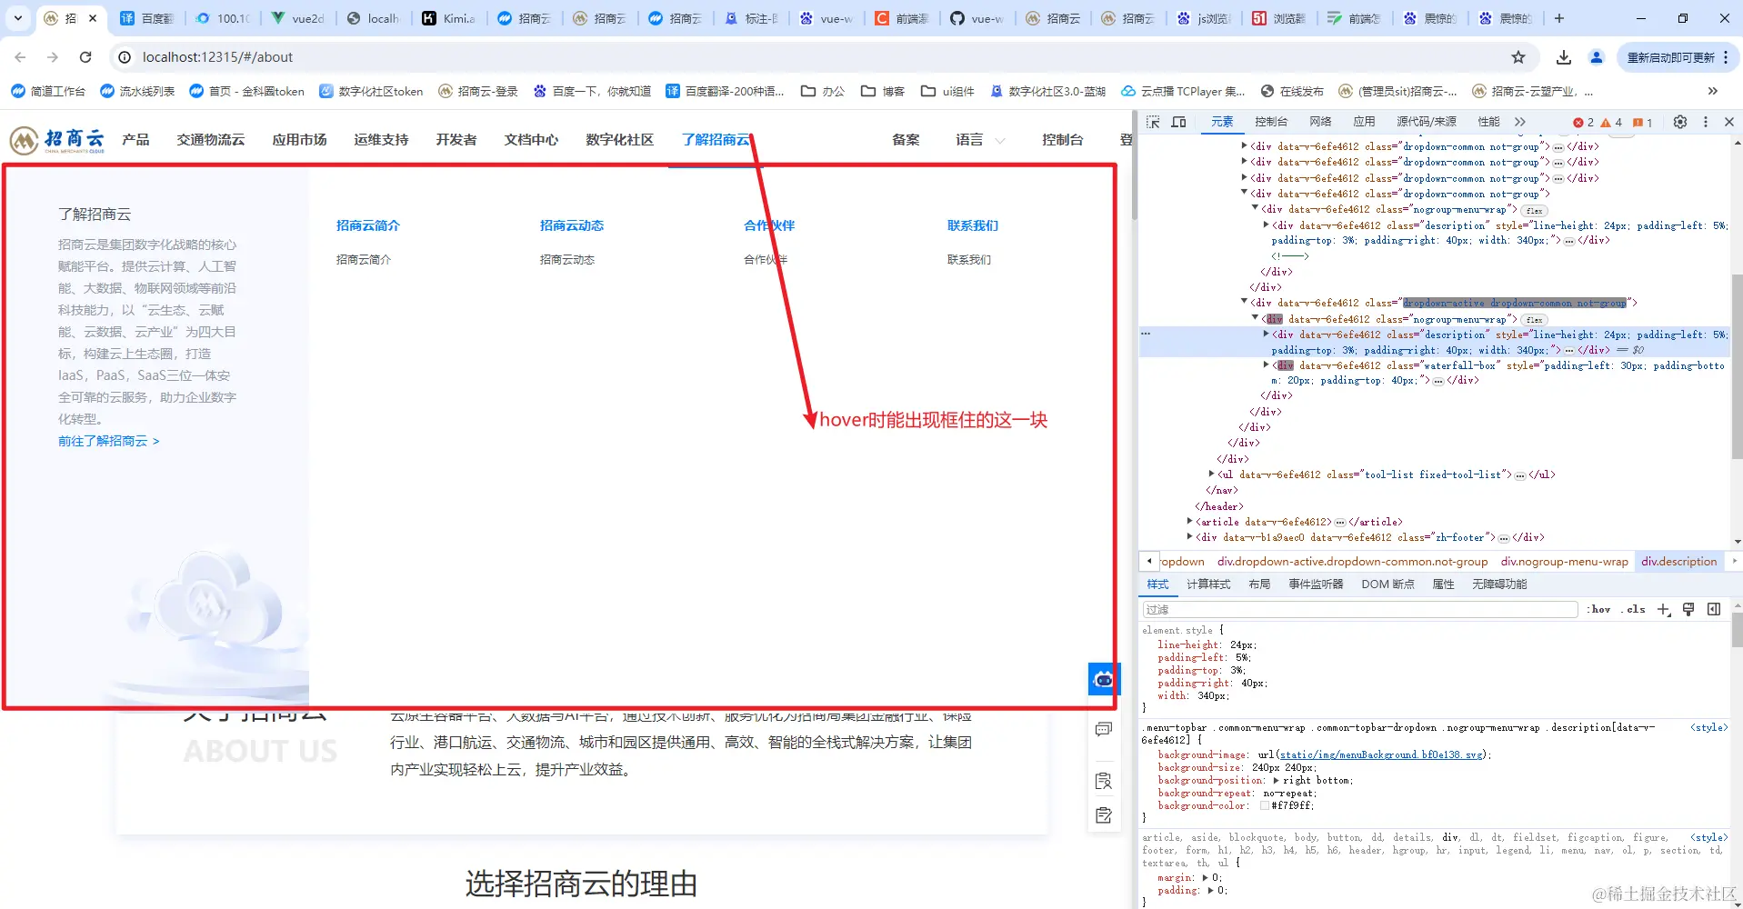Select div.nogroup-menu-wrap breadcrumb
This screenshot has width=1743, height=909.
(1564, 562)
